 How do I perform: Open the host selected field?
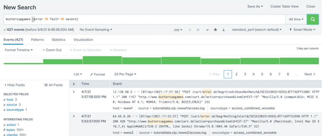(10, 99)
